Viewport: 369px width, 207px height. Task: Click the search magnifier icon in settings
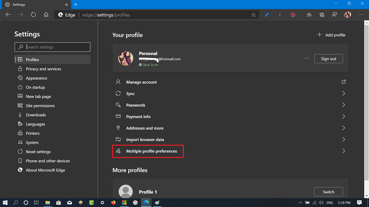(21, 47)
